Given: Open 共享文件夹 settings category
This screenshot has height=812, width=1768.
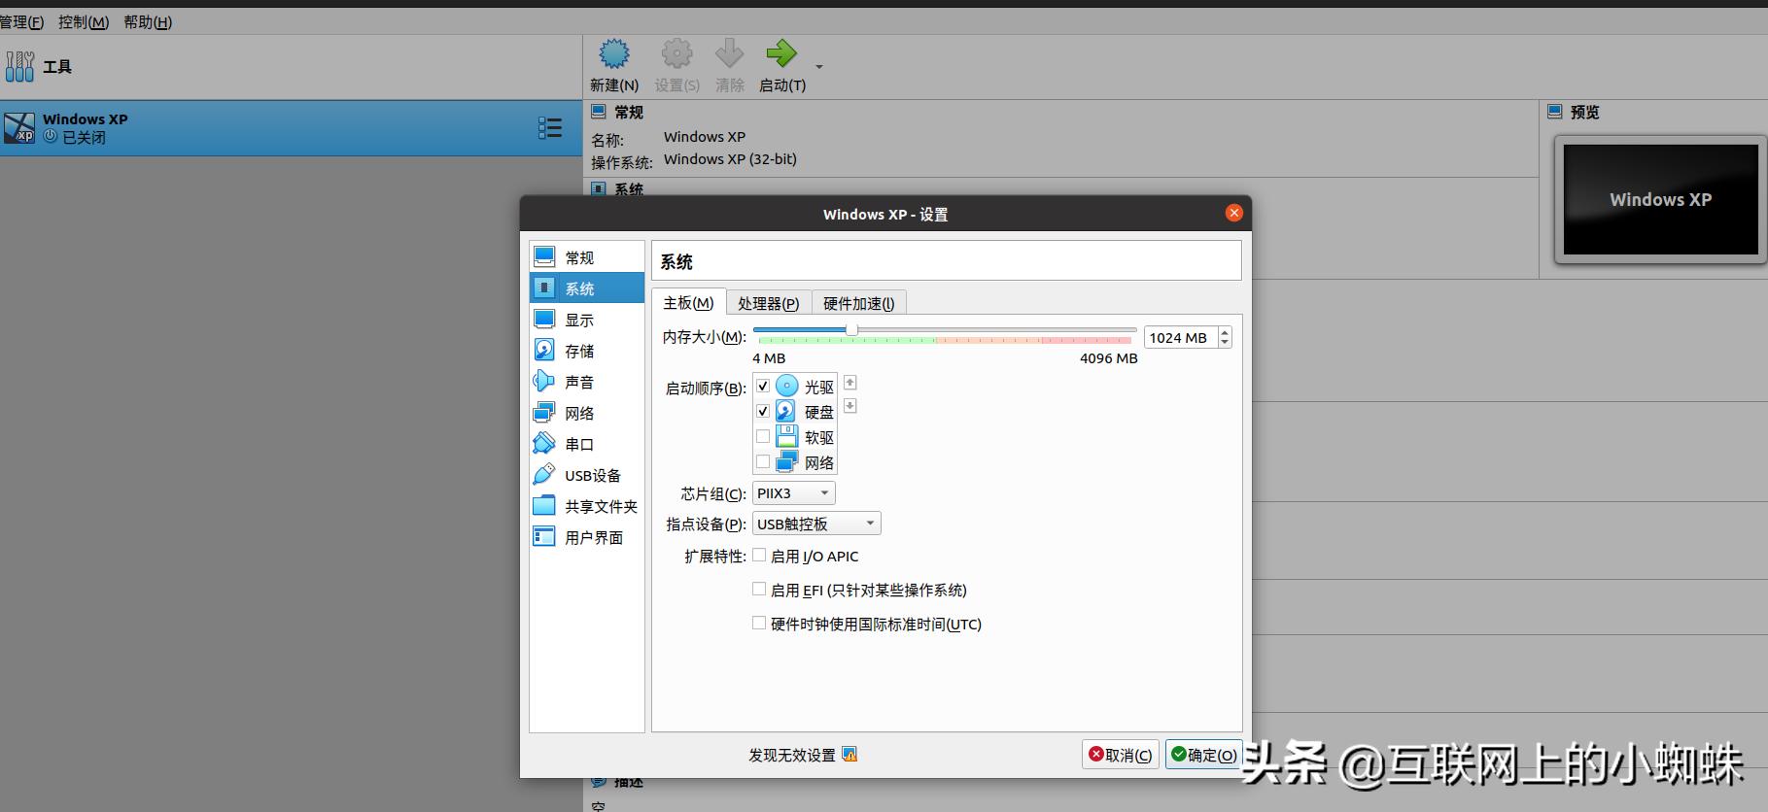Looking at the screenshot, I should [587, 506].
